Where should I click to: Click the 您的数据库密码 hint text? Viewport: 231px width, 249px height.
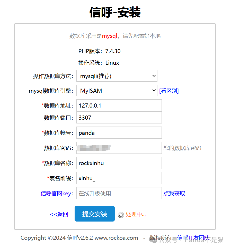(182, 148)
